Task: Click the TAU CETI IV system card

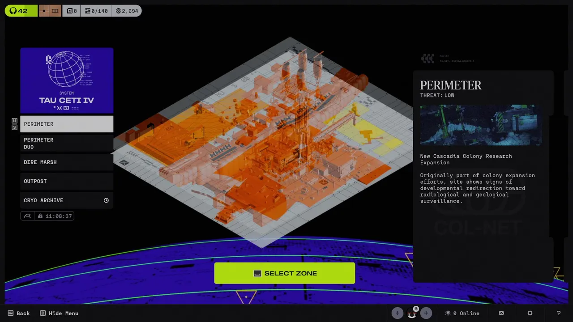Action: 67,80
